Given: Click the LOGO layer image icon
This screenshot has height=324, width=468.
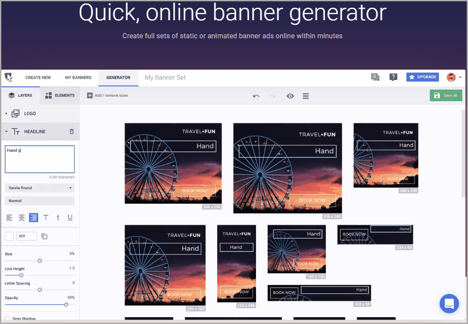Looking at the screenshot, I should [x=16, y=113].
